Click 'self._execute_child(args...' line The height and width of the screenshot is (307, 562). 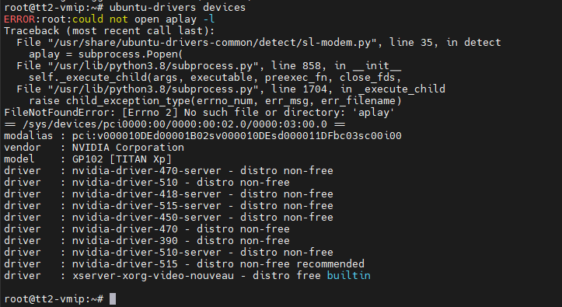215,78
